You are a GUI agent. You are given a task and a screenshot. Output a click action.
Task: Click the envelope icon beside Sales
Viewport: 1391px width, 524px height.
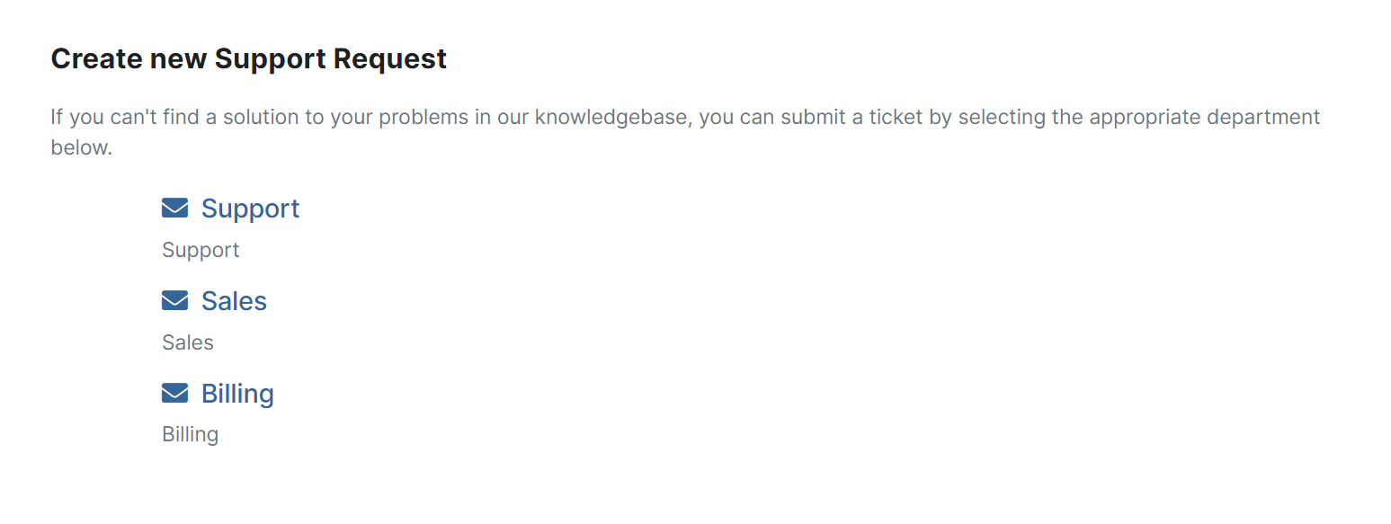[174, 301]
